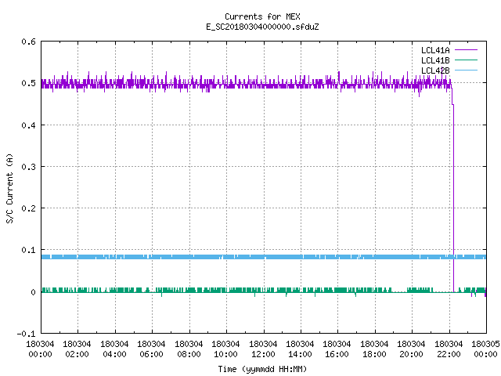Click the green LCL41B legend line sample

[466, 60]
